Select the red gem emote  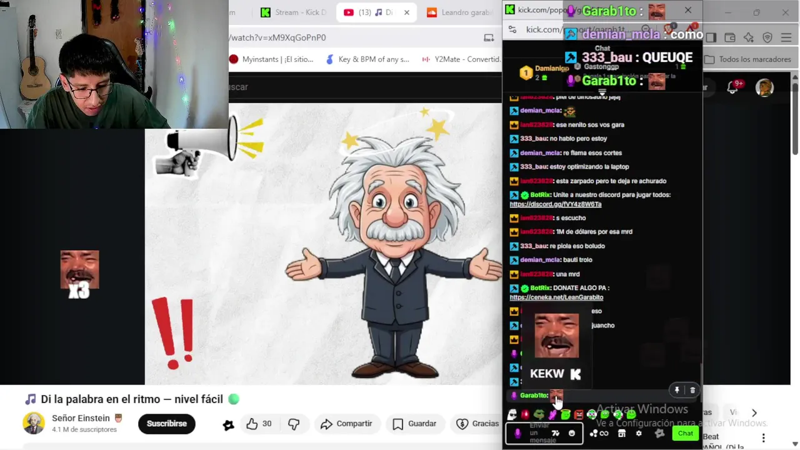pyautogui.click(x=526, y=414)
